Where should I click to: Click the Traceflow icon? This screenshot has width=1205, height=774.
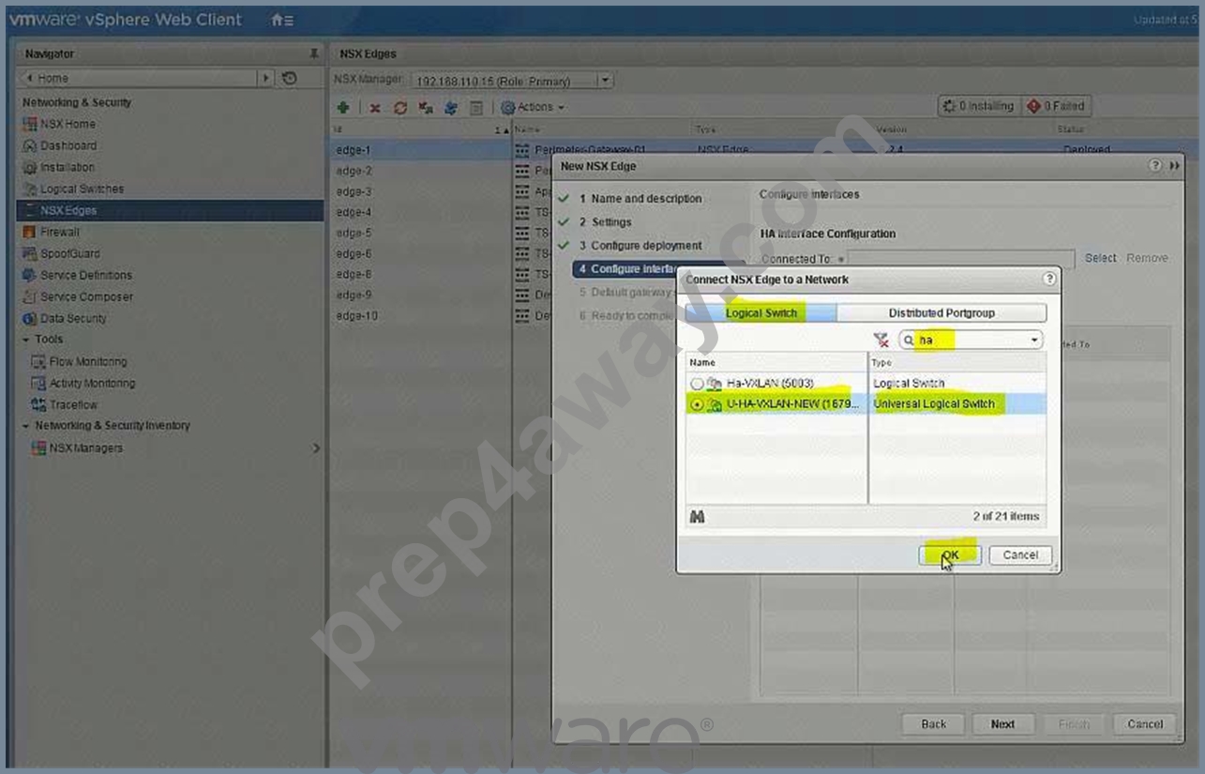point(38,404)
